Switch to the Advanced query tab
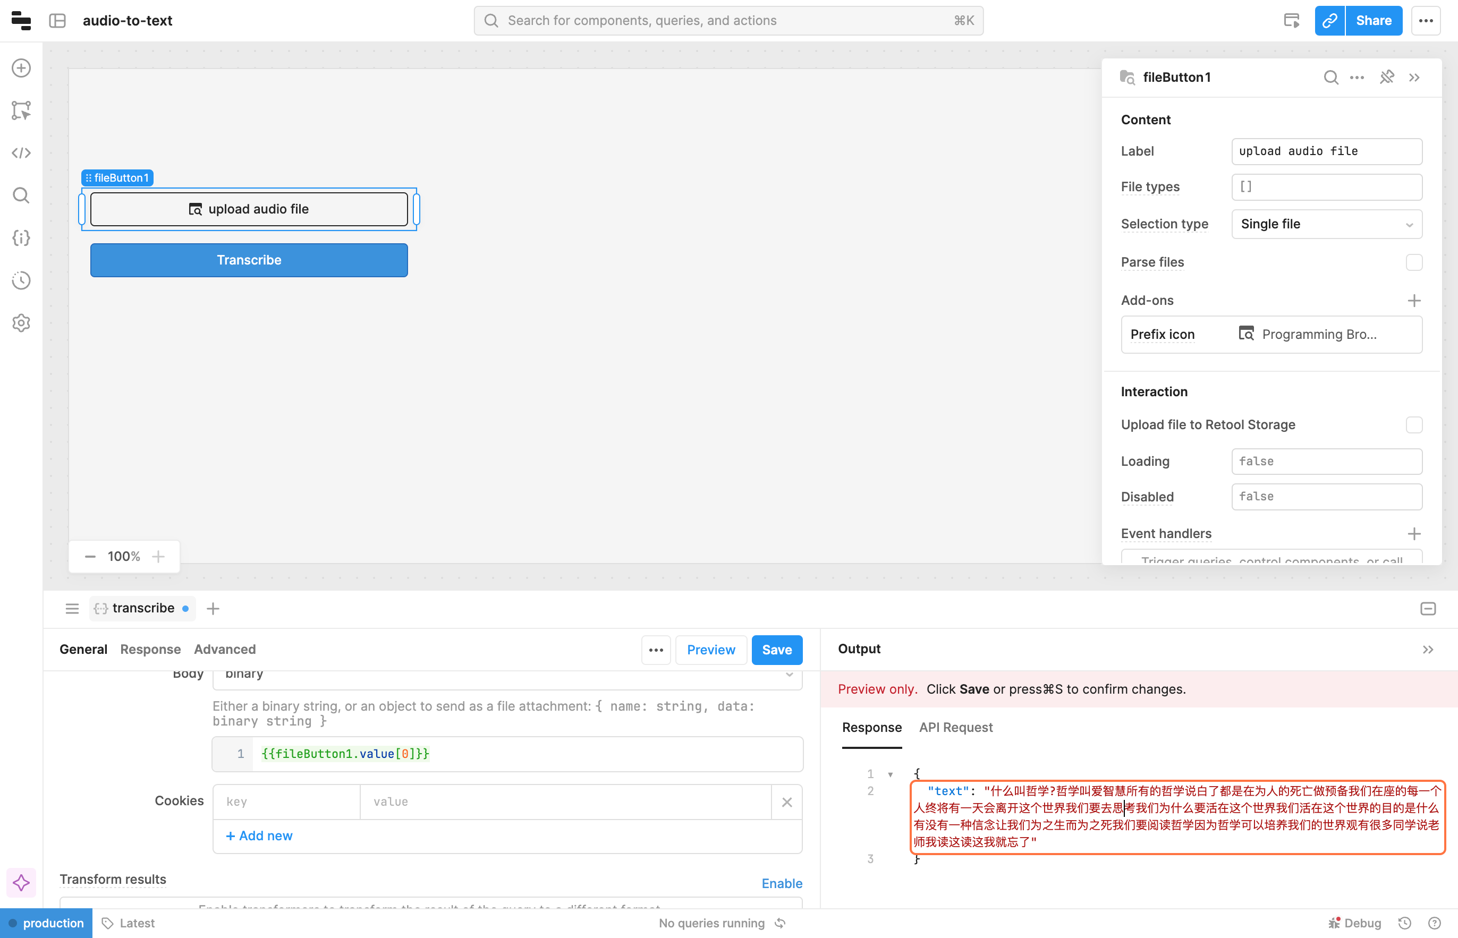The width and height of the screenshot is (1458, 938). [224, 649]
